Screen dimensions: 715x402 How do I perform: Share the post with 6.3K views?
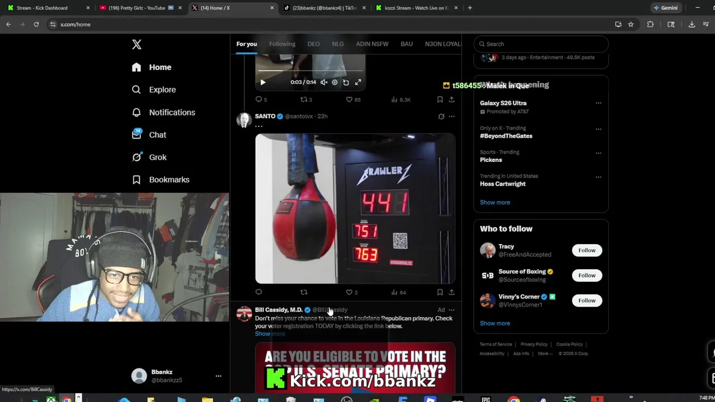pyautogui.click(x=451, y=99)
